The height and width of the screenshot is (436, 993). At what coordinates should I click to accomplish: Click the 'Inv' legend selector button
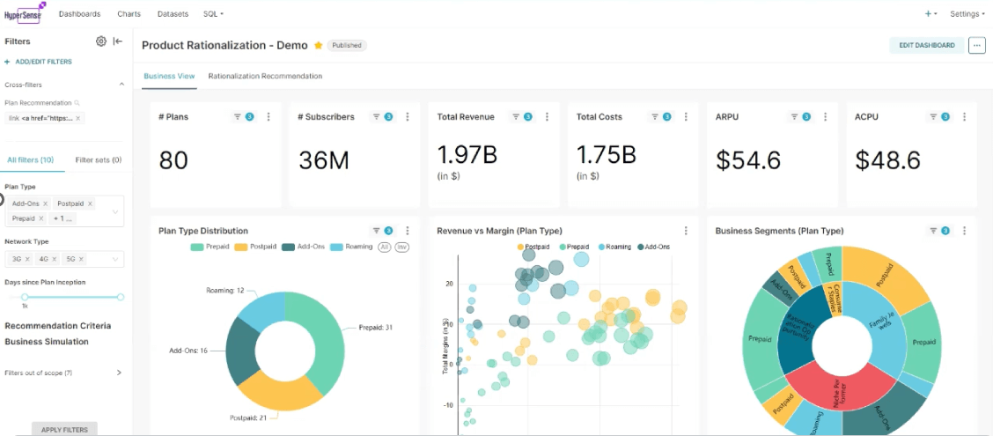401,248
